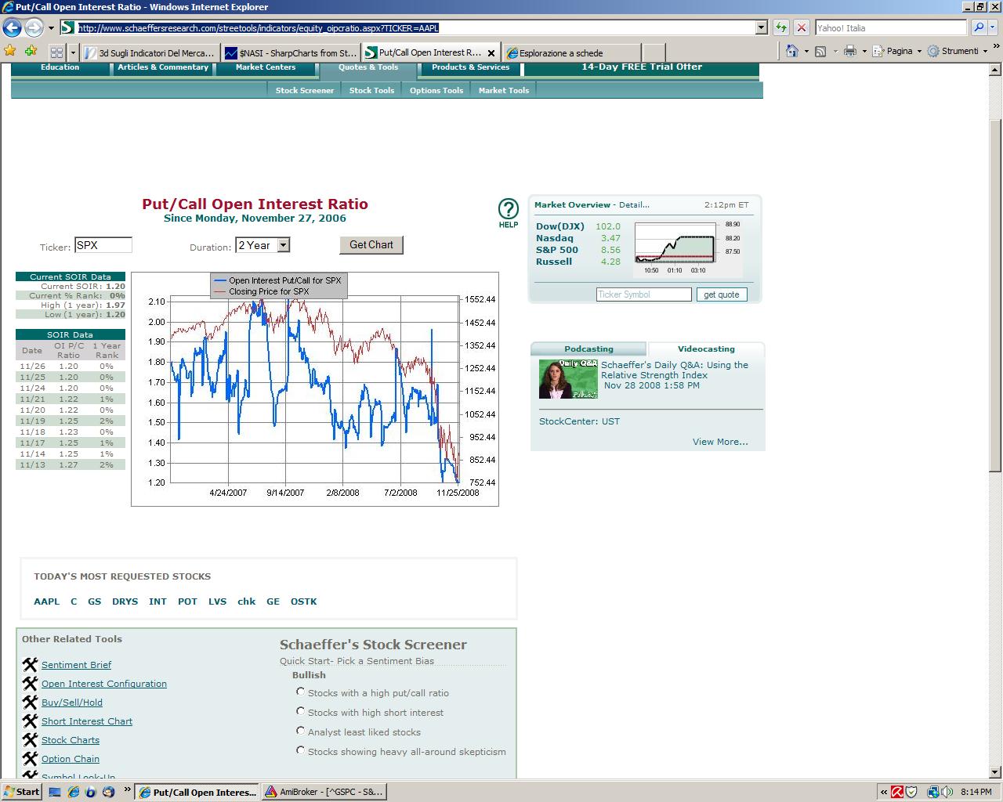The height and width of the screenshot is (802, 1003).
Task: Switch to the Videocasting tab
Action: point(706,349)
